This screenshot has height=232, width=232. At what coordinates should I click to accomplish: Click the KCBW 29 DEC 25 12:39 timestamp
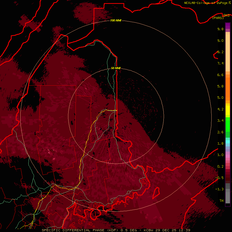[x=167, y=230]
